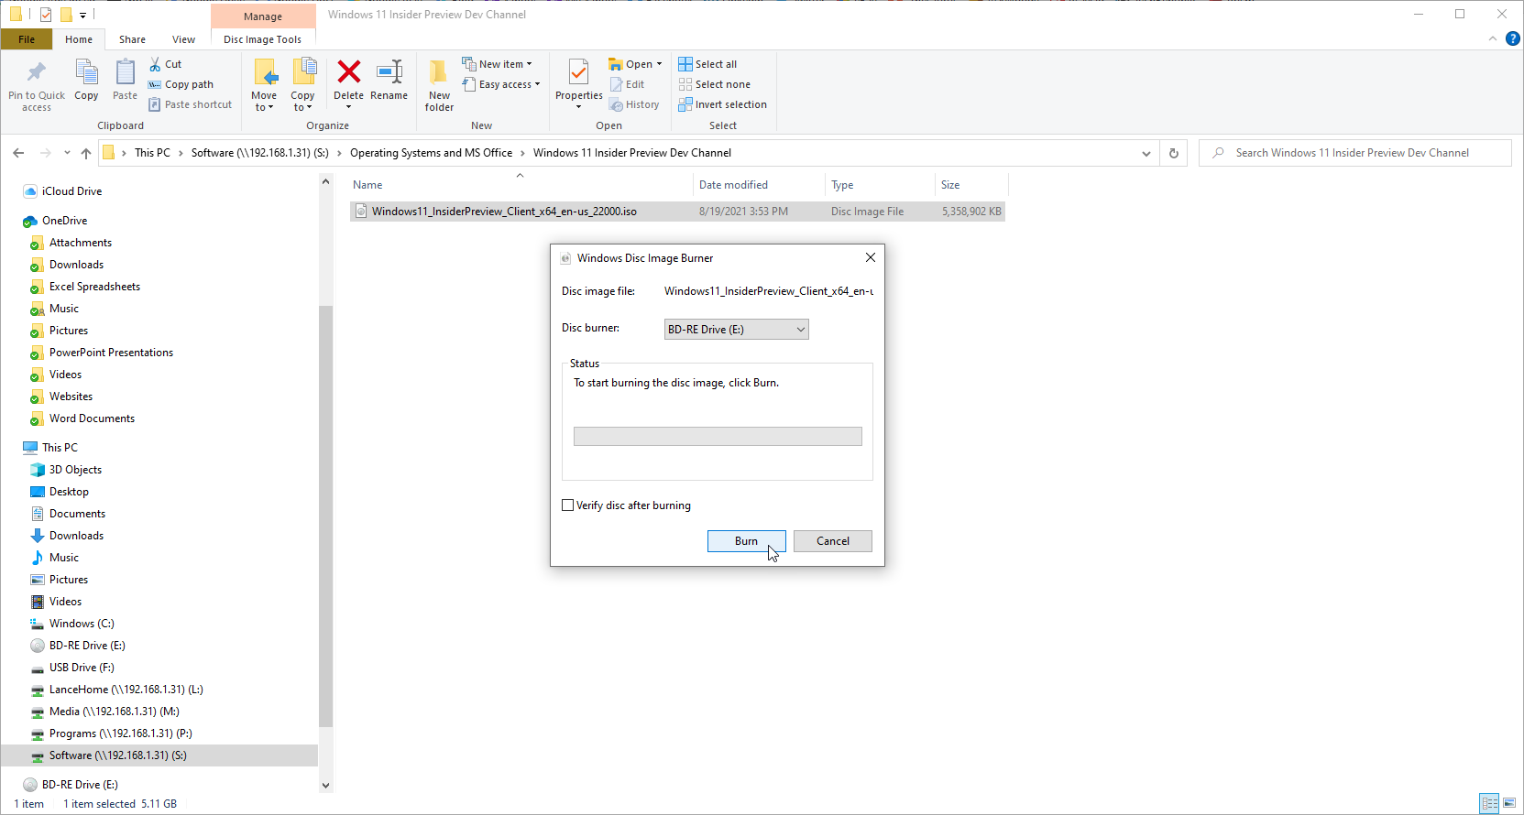Click the burn progress bar
The image size is (1524, 815).
pos(718,437)
